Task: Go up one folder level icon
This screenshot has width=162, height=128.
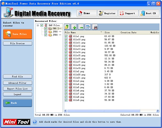Action: [x=67, y=27]
